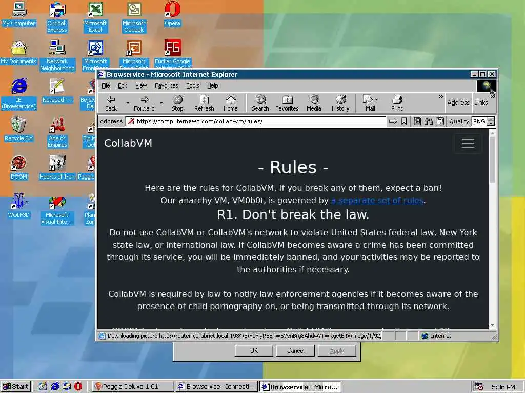
Task: Click the Start button
Action: 16,387
